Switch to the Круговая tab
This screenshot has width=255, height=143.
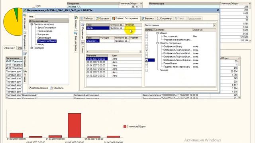coord(102,18)
